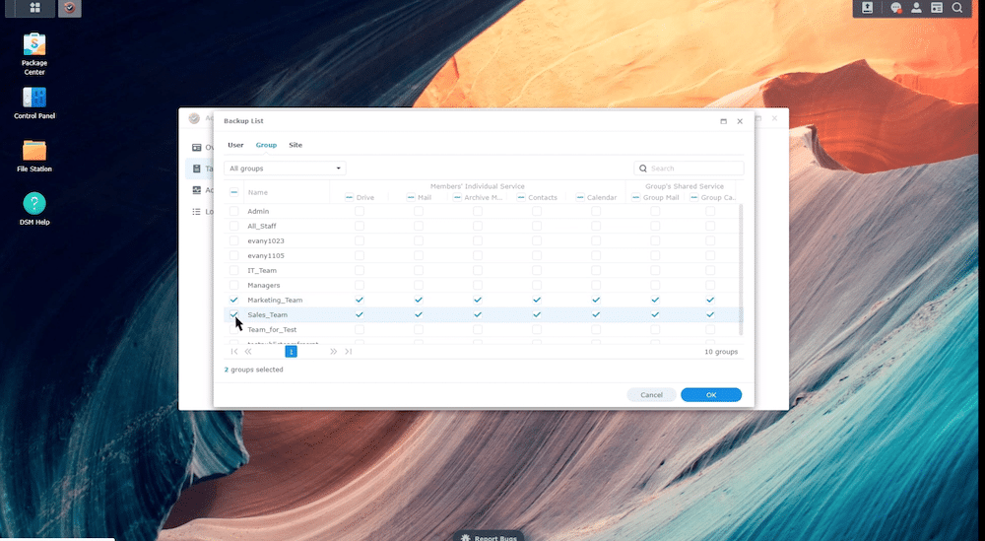
Task: Open the DSM search magnifier icon
Action: [x=957, y=8]
